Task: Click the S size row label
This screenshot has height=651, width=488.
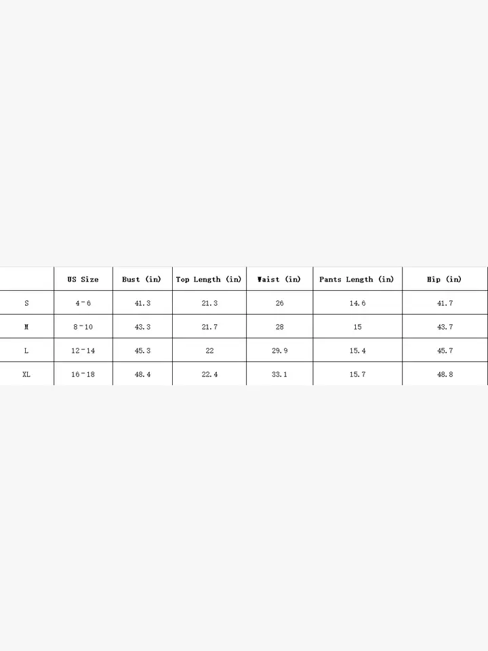Action: (x=26, y=302)
